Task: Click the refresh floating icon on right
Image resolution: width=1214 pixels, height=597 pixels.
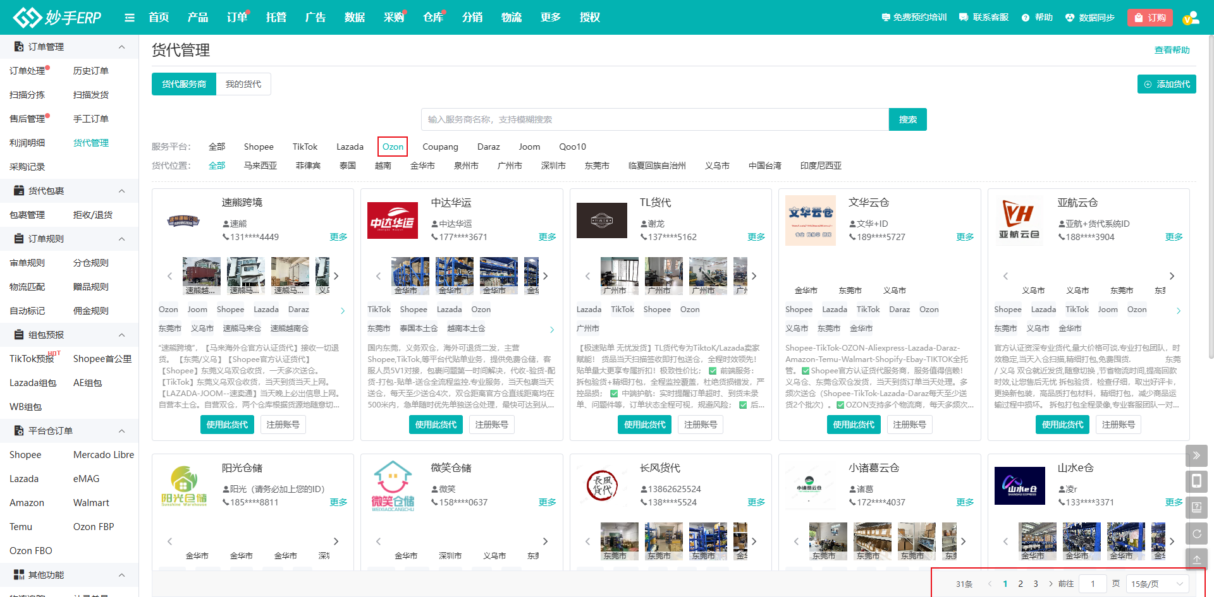Action: 1196,534
